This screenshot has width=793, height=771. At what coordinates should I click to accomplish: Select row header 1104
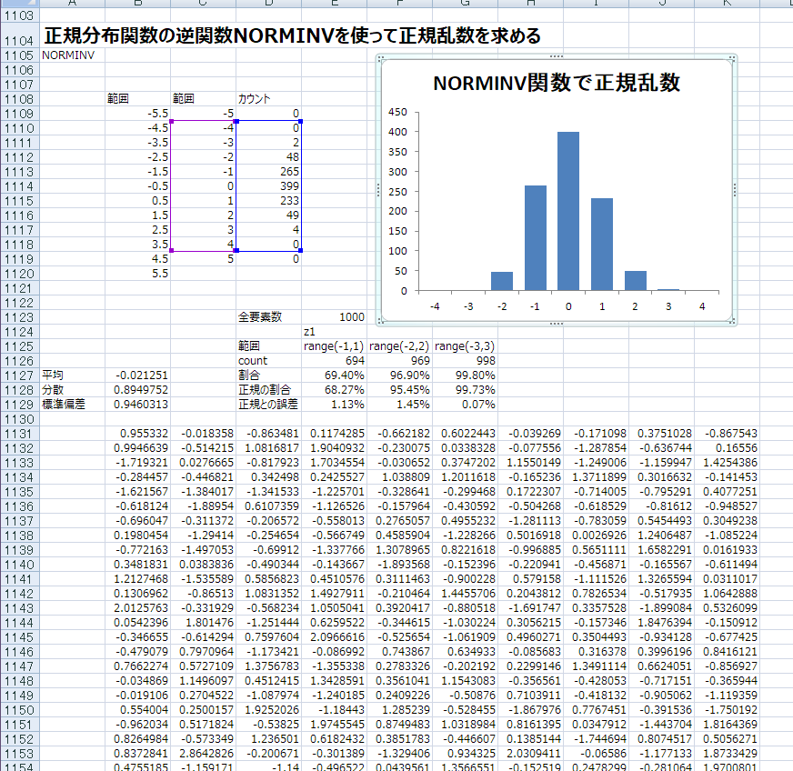point(19,35)
